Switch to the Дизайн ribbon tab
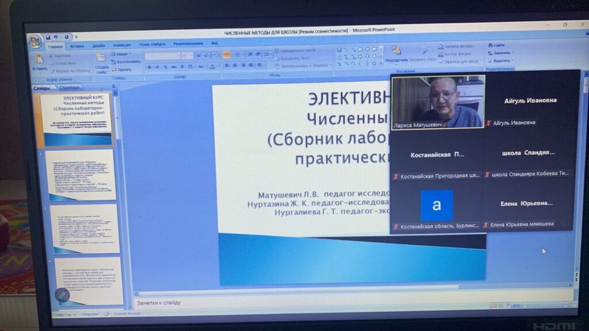 [x=98, y=46]
